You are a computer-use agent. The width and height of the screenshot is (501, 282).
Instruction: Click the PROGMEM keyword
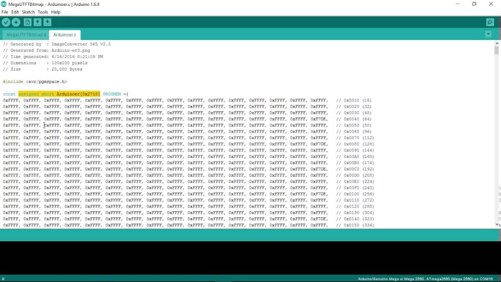(x=112, y=94)
